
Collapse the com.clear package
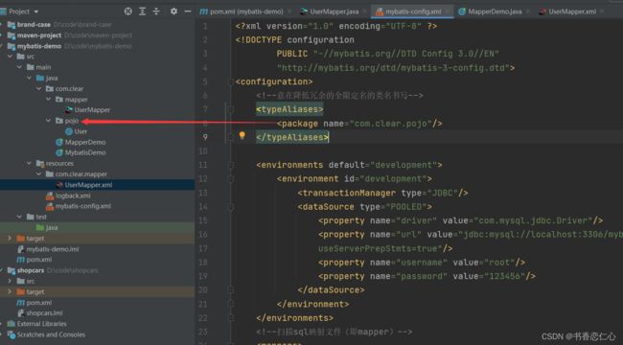click(x=39, y=88)
